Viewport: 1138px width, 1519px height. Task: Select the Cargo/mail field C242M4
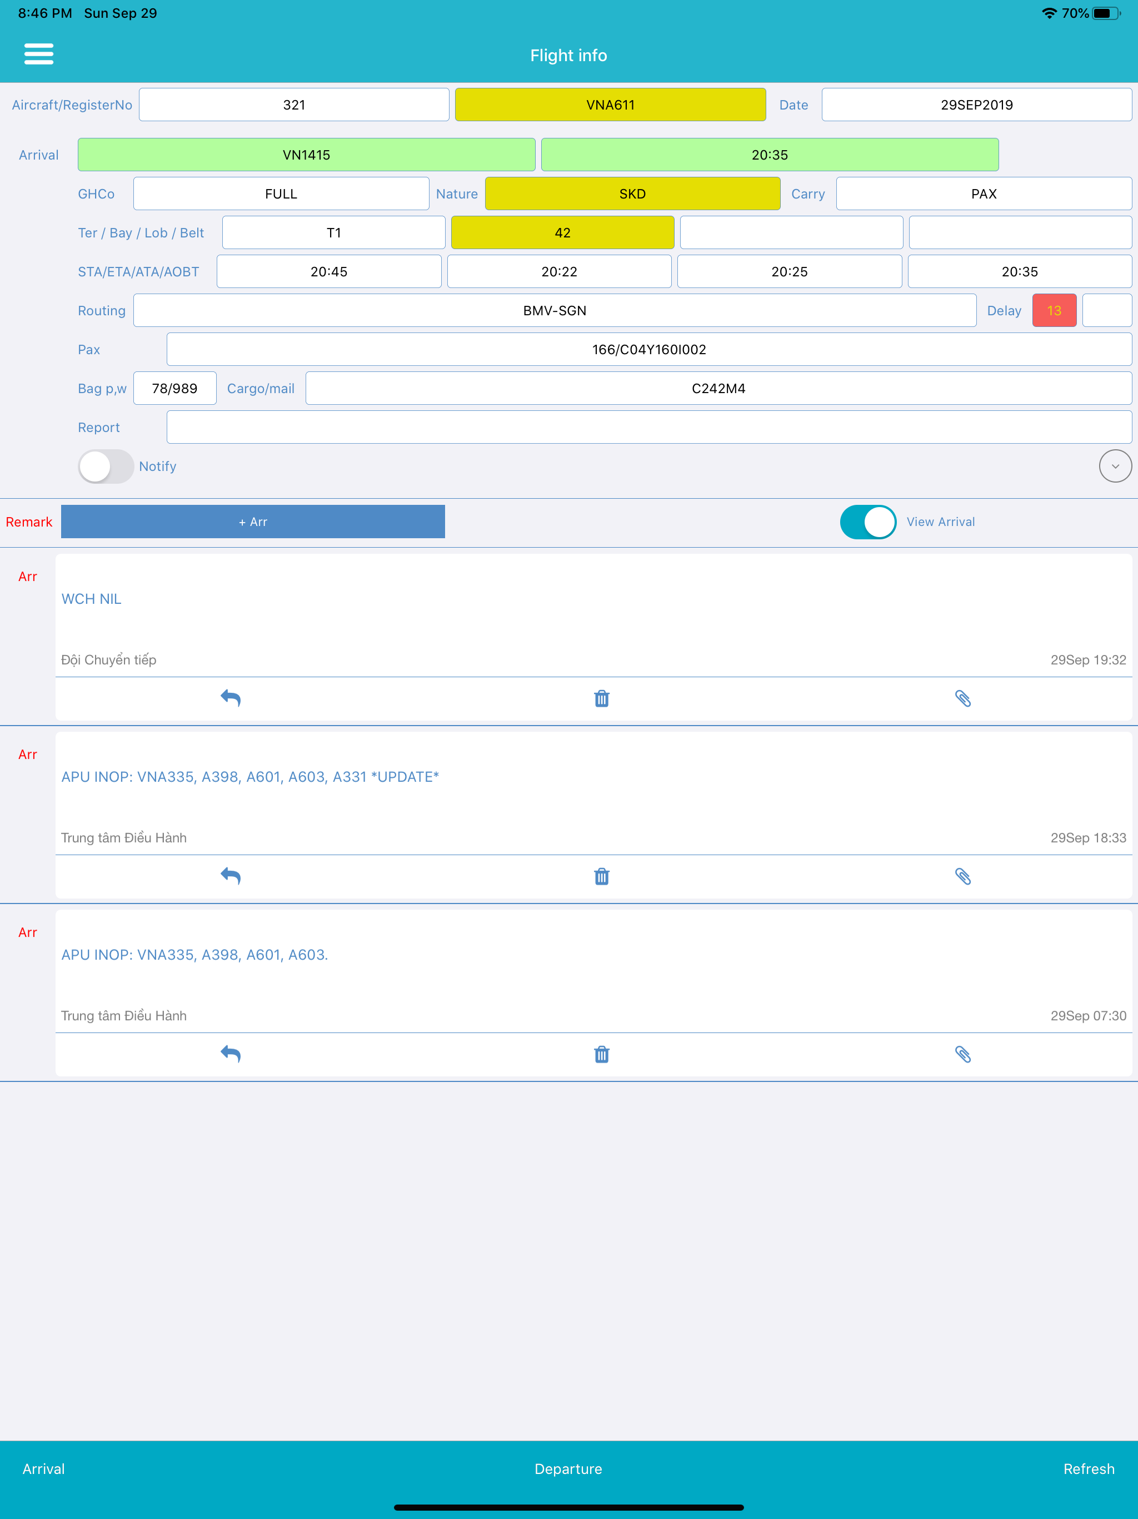718,388
